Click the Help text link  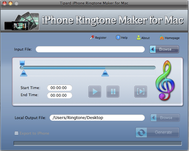point(124,38)
